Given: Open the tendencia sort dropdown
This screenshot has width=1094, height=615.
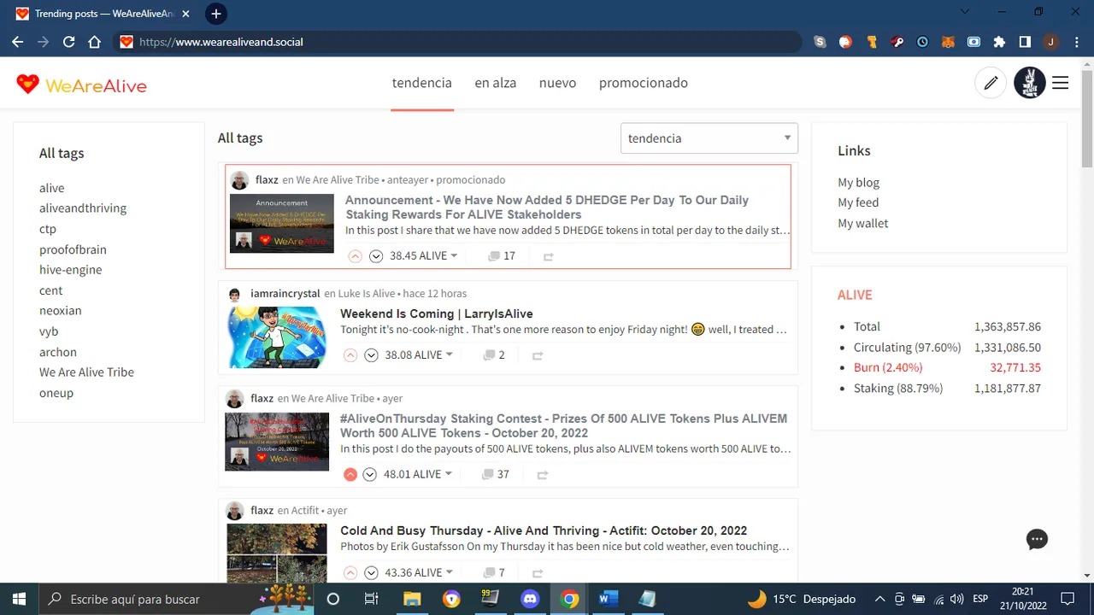Looking at the screenshot, I should [x=709, y=138].
